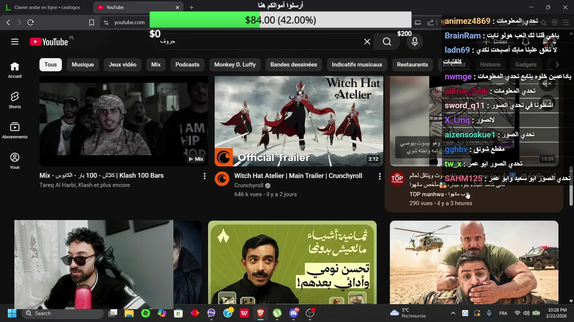The image size is (574, 322).
Task: Open OBS Studio from taskbar
Action: tap(310, 313)
